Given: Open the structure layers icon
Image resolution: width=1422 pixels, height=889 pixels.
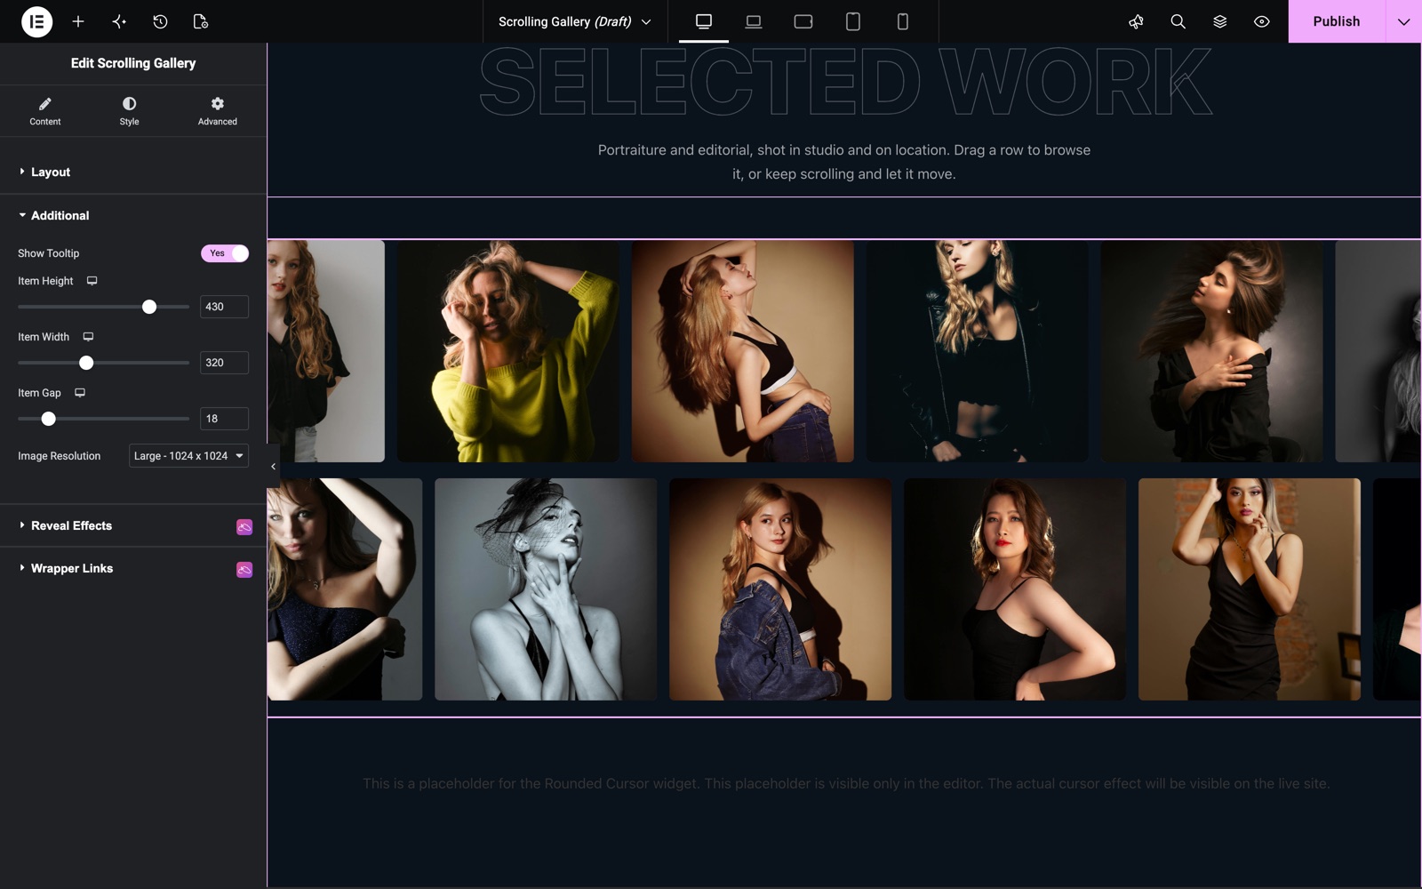Looking at the screenshot, I should 1219,21.
